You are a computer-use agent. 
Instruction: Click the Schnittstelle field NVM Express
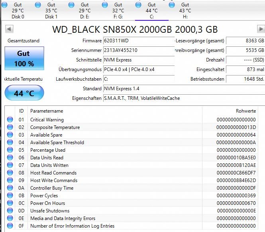139,60
